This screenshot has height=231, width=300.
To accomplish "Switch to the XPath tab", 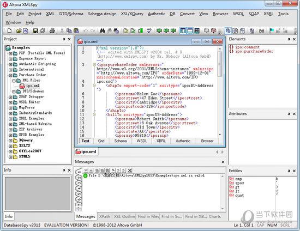I will coord(105,216).
